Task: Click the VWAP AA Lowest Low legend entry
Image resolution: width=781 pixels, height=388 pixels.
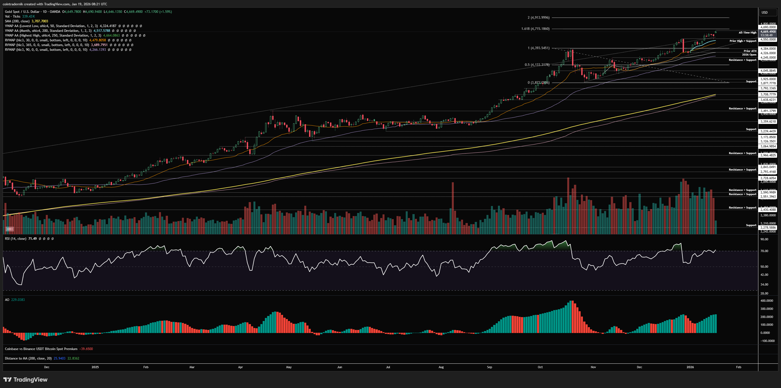Action: click(x=51, y=26)
